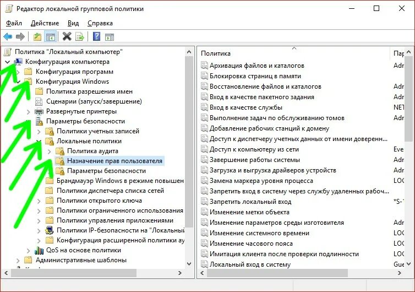Viewport: 415px width, 292px height.
Task: Open Help via the question mark icon
Action: [x=96, y=37]
